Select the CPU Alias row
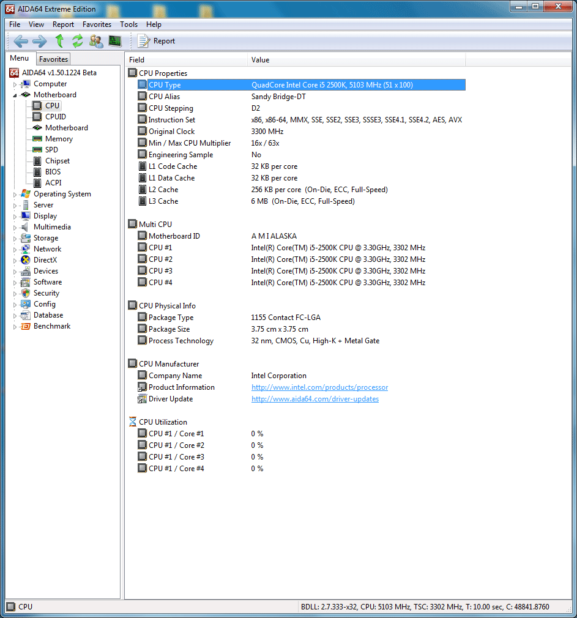This screenshot has width=577, height=618. [x=301, y=97]
